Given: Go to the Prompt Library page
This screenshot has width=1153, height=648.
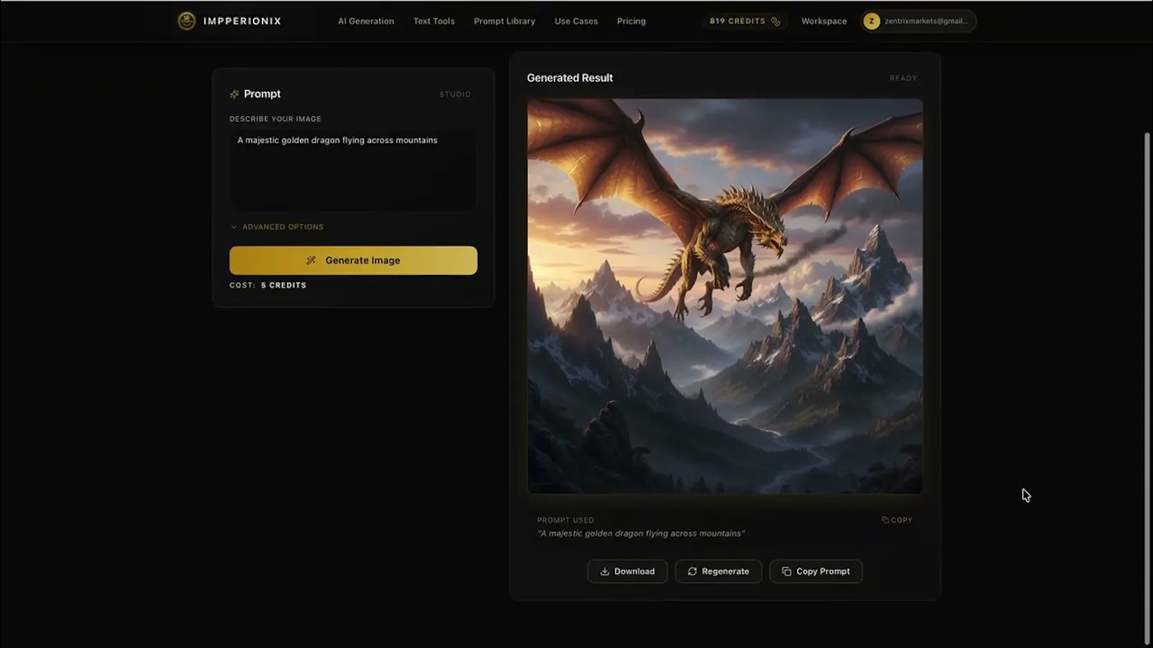Looking at the screenshot, I should 504,21.
